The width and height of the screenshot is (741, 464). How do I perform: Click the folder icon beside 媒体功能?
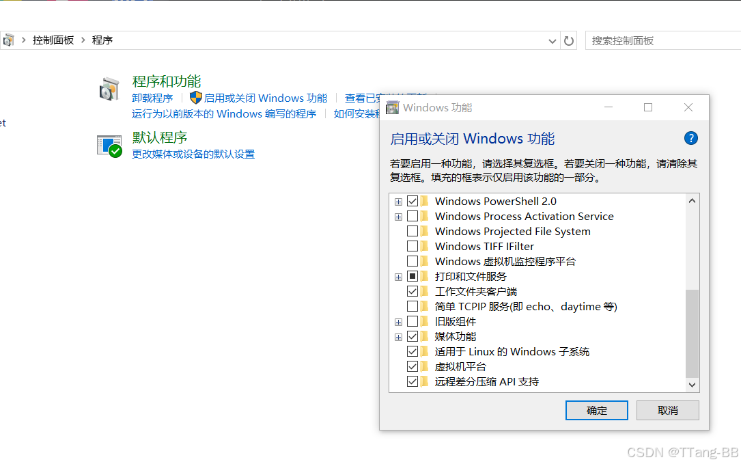(x=423, y=336)
